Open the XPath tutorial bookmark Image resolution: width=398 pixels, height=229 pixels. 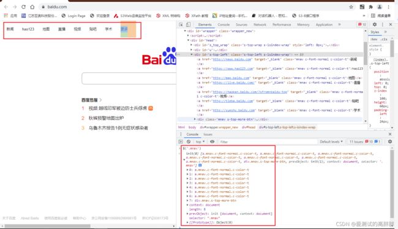tap(197, 16)
